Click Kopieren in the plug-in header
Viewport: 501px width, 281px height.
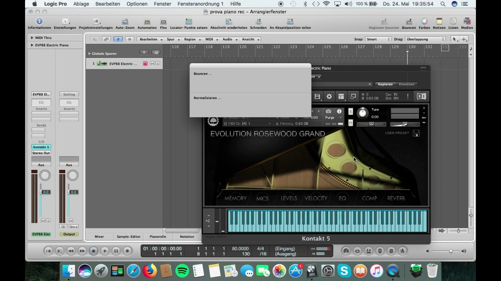pyautogui.click(x=385, y=84)
